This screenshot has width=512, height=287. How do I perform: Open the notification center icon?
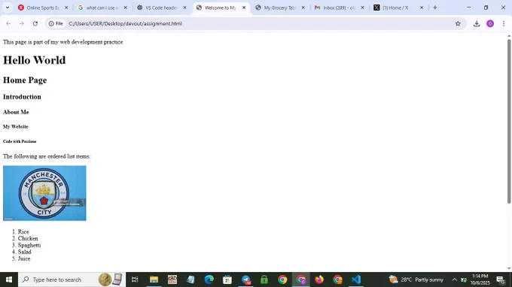point(501,279)
